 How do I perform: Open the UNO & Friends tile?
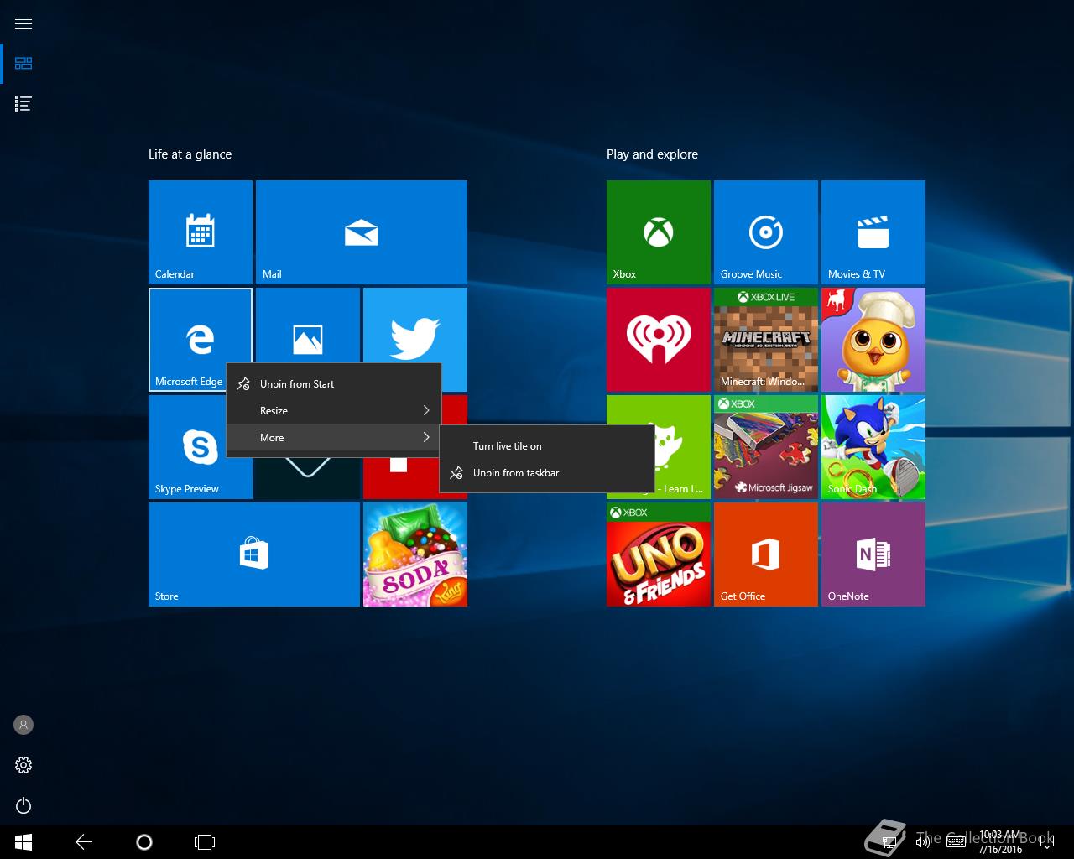[x=659, y=554]
